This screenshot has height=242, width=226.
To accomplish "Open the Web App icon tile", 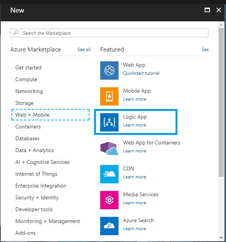I will (109, 71).
